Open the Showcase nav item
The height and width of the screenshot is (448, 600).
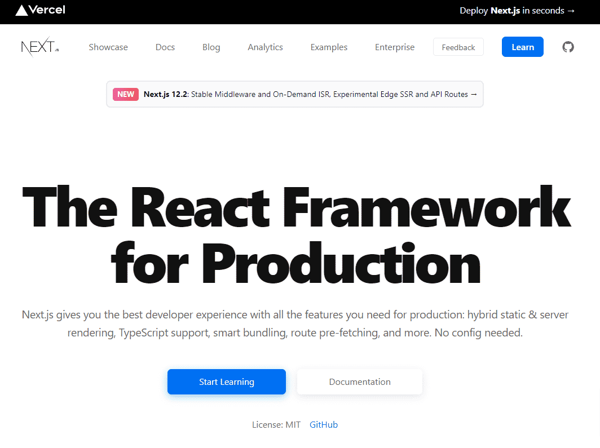click(x=108, y=47)
